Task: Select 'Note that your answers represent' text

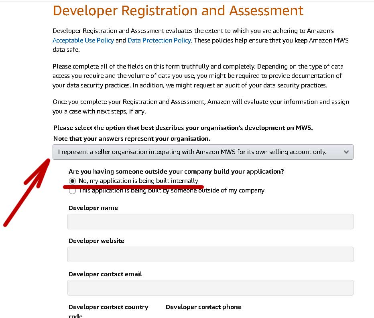Action: [132, 139]
